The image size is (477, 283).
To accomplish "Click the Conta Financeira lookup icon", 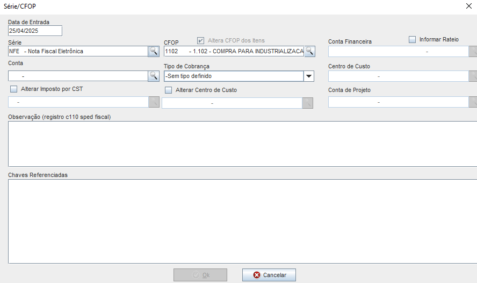I will [x=473, y=52].
